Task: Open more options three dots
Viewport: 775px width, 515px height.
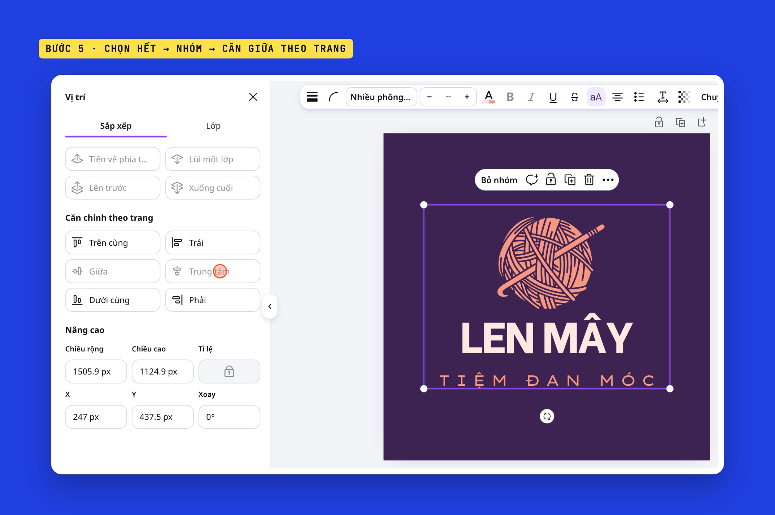Action: click(x=608, y=180)
